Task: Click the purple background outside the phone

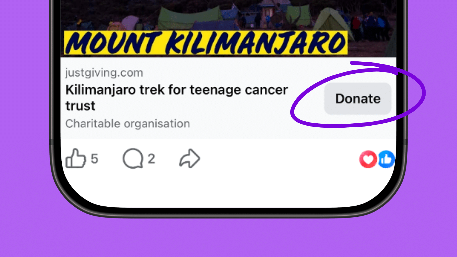Action: pos(26,128)
